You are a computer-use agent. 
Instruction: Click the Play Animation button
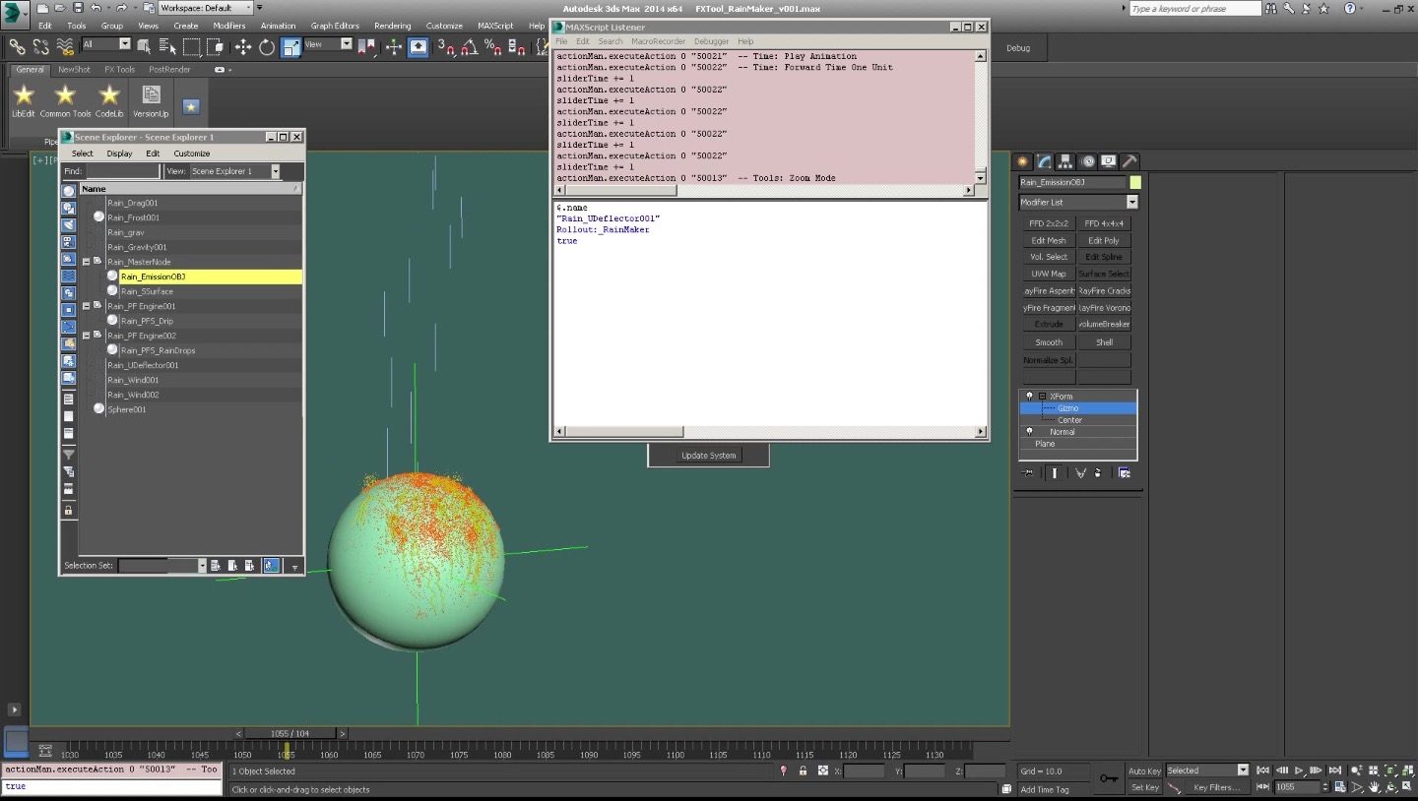(1299, 770)
